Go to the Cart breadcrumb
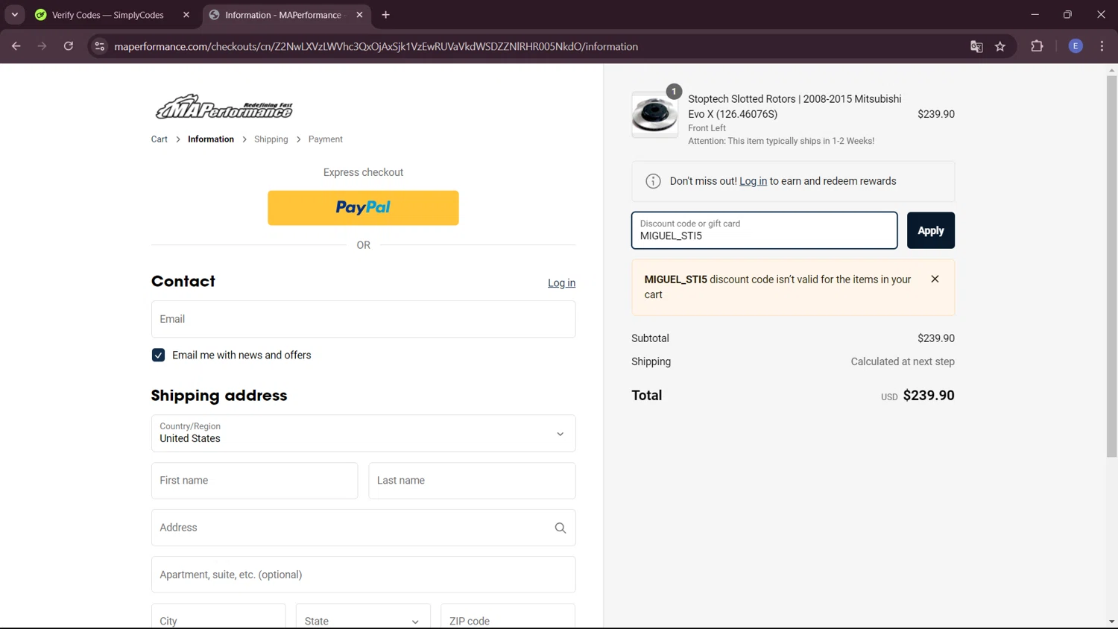The width and height of the screenshot is (1118, 629). tap(160, 139)
